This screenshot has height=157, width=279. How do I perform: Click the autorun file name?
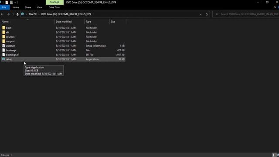[10, 46]
